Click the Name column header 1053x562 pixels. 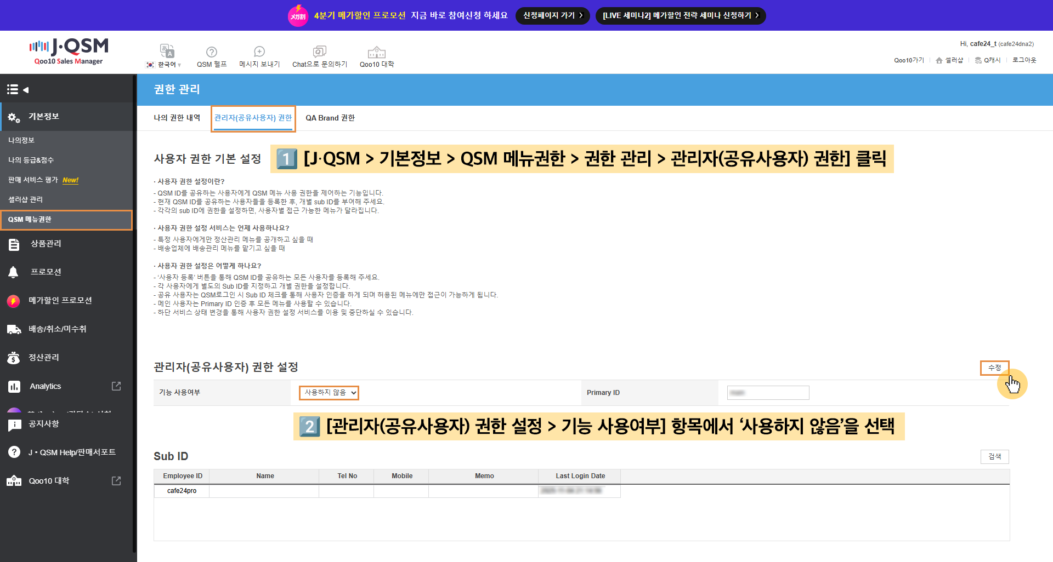[265, 476]
